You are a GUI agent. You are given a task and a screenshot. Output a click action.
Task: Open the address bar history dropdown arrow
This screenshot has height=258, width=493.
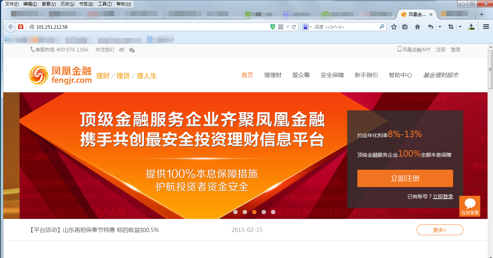[x=288, y=27]
